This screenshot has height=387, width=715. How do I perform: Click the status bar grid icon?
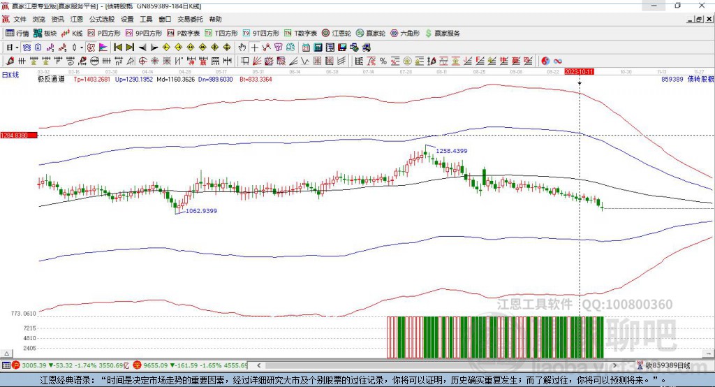6,365
